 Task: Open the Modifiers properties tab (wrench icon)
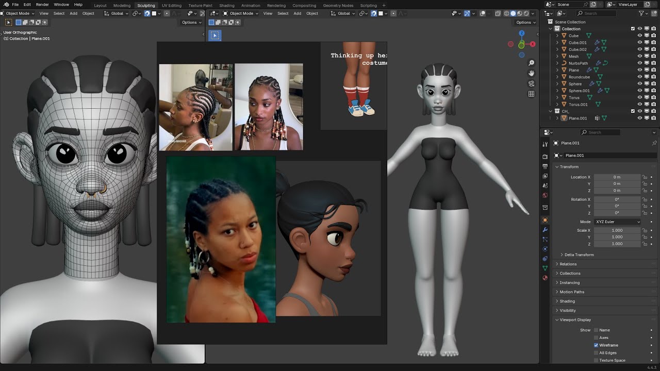coord(545,229)
